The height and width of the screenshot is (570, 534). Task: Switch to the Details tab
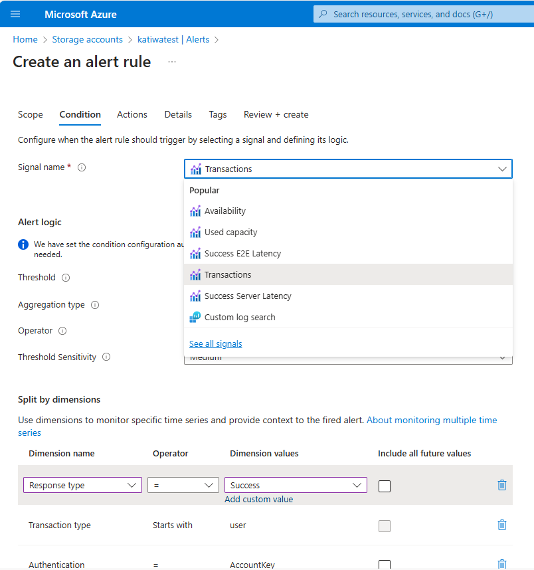[178, 114]
